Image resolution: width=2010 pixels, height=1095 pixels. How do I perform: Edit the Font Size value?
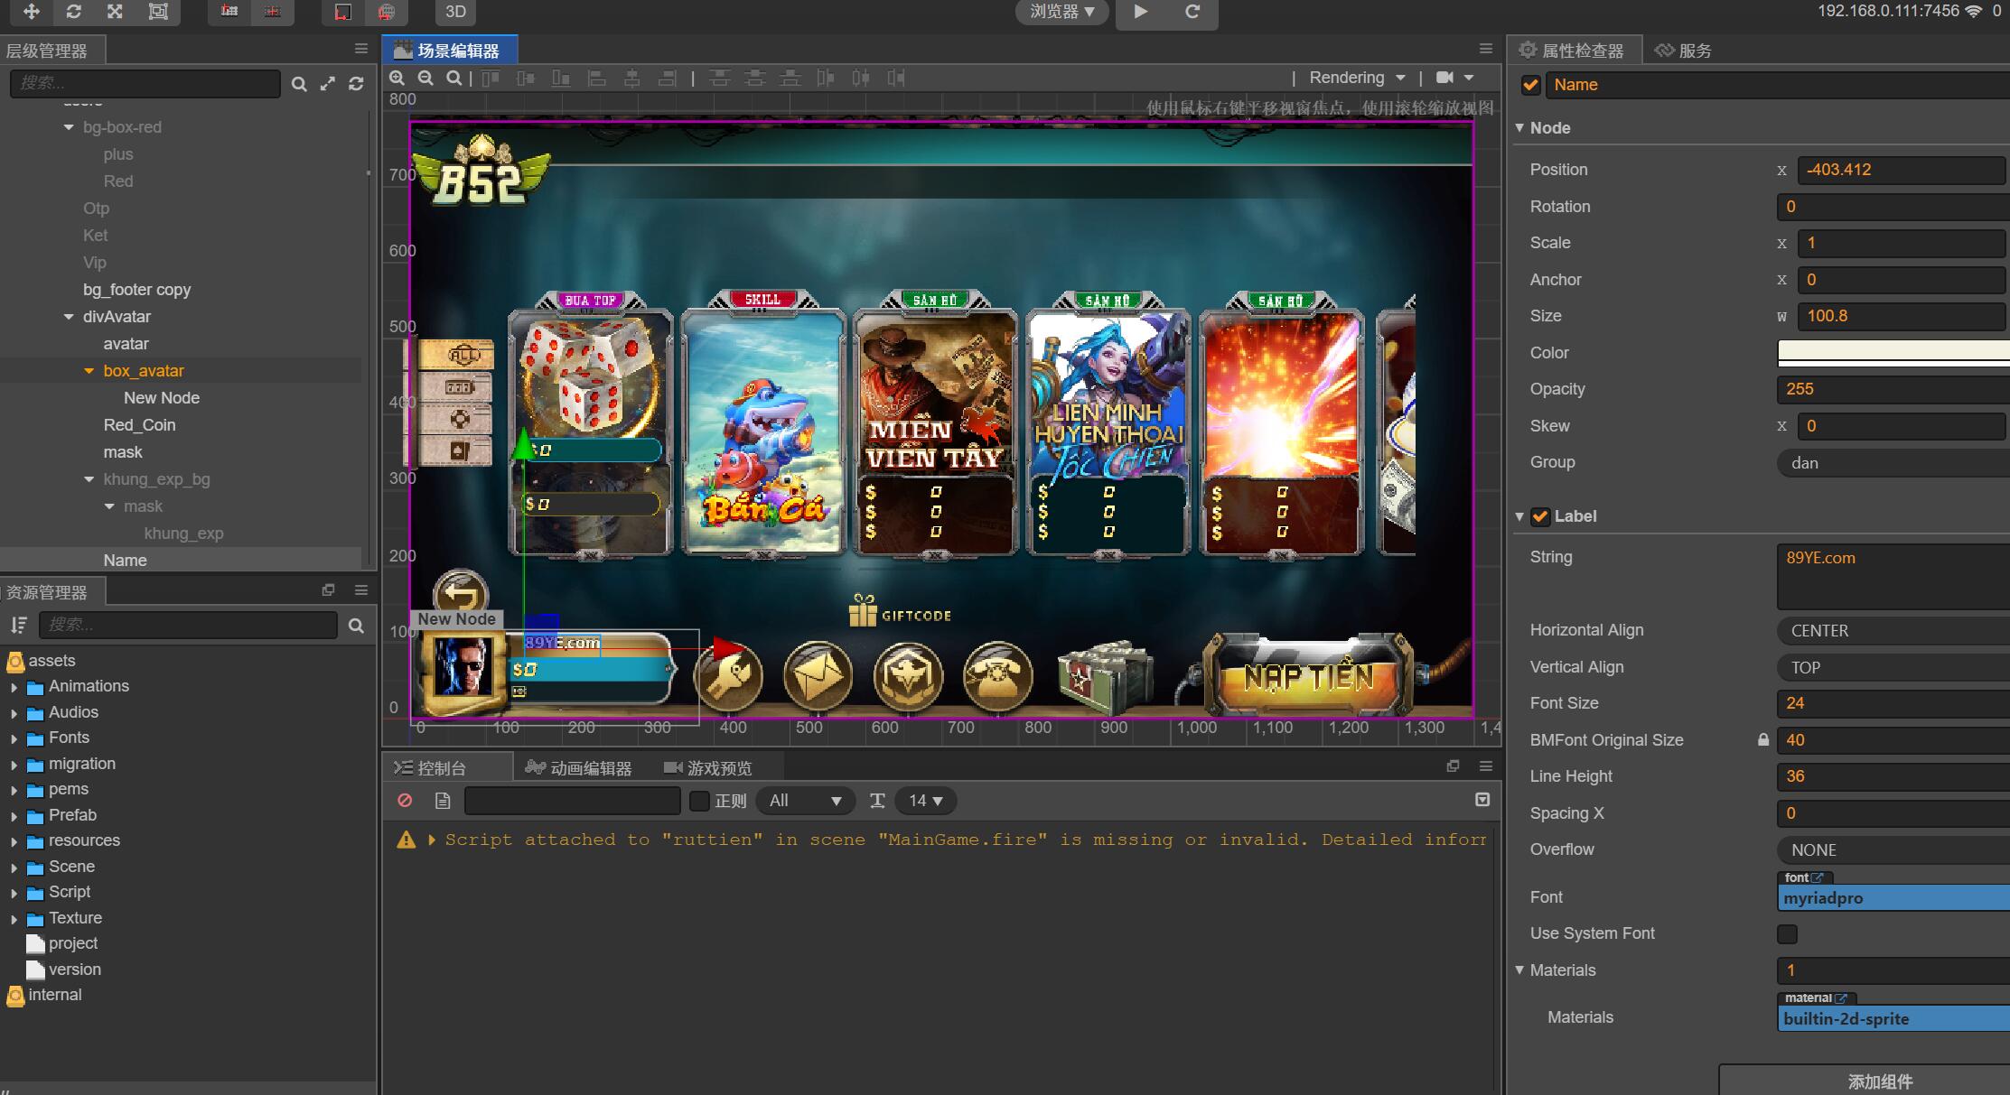tap(1893, 703)
